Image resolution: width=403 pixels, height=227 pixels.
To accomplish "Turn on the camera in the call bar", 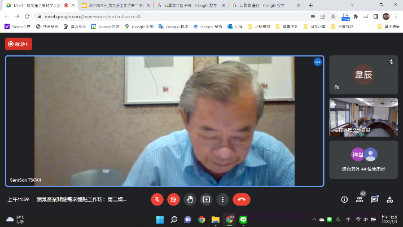I will (x=174, y=199).
